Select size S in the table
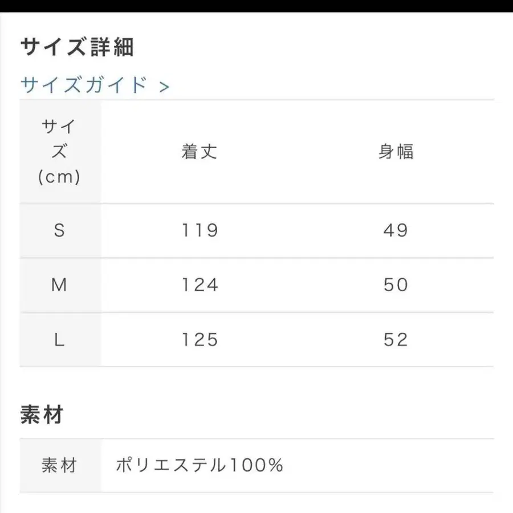513x513 pixels. click(60, 230)
